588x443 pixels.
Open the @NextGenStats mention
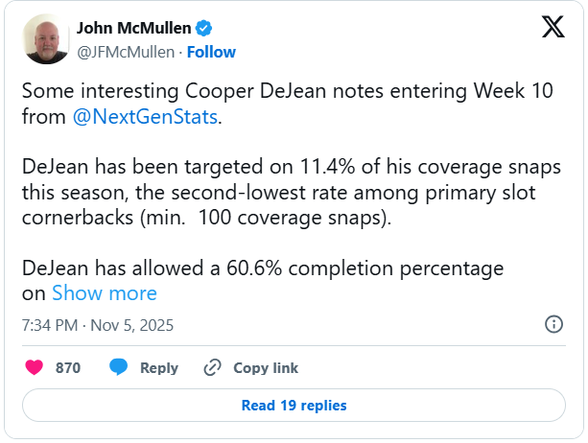pos(146,117)
